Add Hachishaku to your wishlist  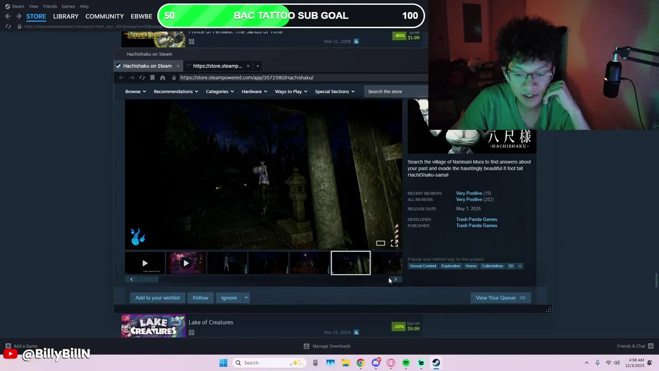(x=158, y=298)
